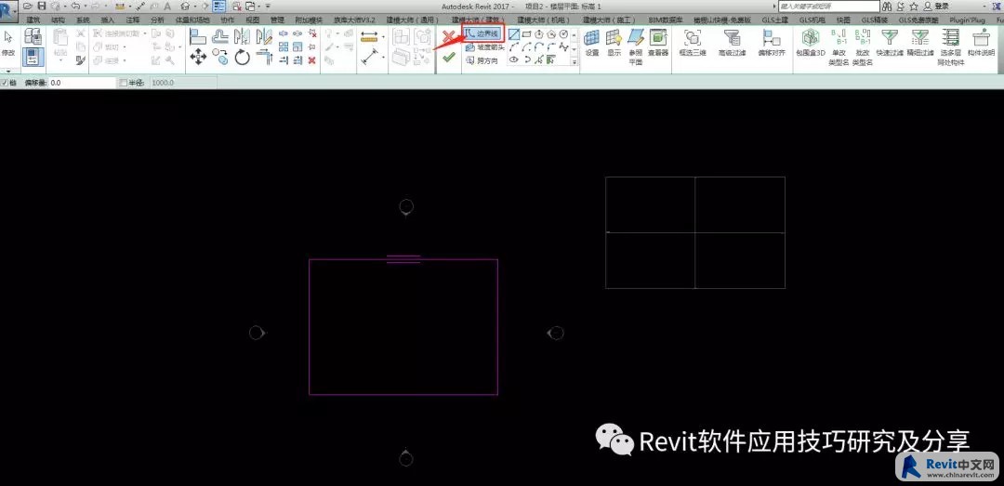This screenshot has width=1004, height=486.
Task: Click the Open folder icon in quick access toolbar
Action: click(x=28, y=6)
